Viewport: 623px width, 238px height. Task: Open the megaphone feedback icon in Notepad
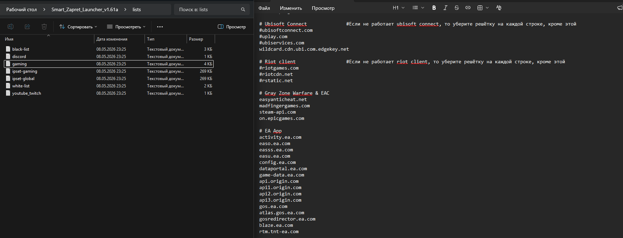(620, 8)
